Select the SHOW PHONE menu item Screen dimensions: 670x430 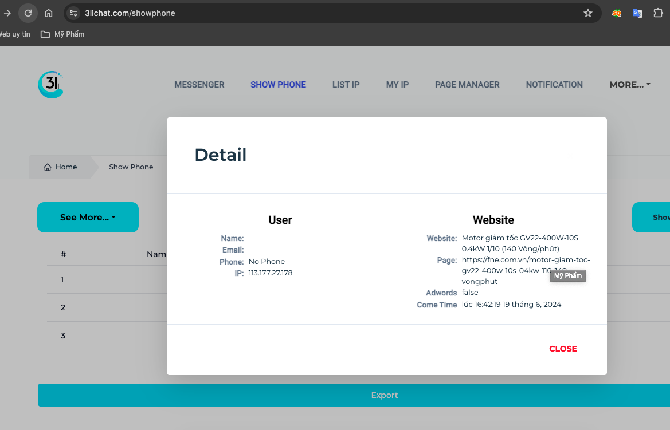tap(278, 85)
